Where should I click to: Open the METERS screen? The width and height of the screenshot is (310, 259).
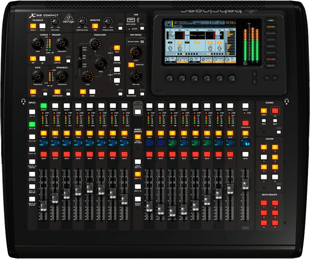tap(271, 27)
